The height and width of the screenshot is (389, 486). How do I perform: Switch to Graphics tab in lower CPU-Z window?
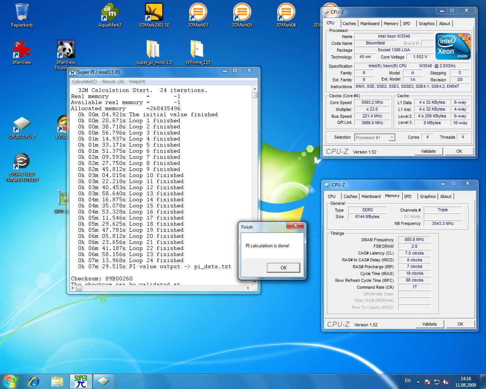[428, 196]
